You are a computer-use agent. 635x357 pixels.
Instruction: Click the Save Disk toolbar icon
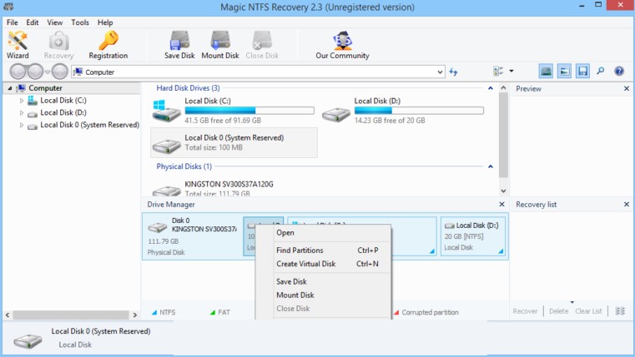179,45
